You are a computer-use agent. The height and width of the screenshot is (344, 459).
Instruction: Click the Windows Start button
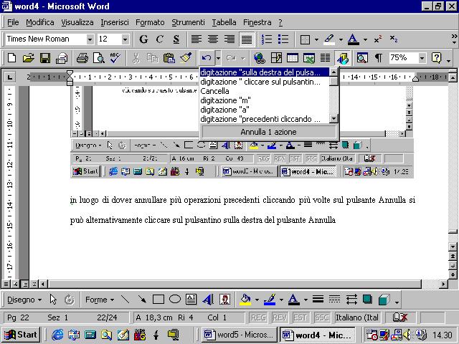pos(21,335)
